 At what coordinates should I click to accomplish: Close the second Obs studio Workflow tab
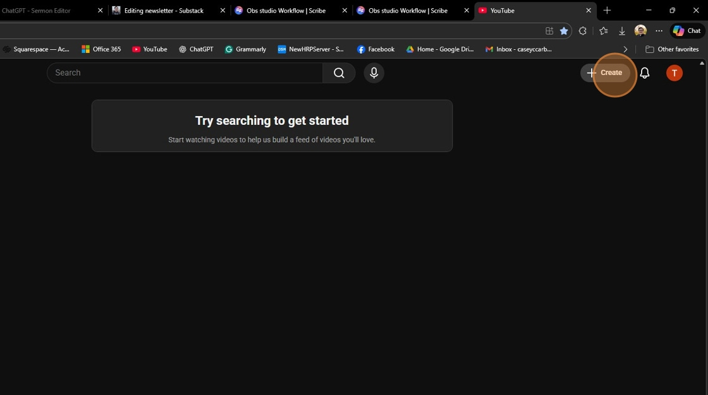(x=467, y=10)
